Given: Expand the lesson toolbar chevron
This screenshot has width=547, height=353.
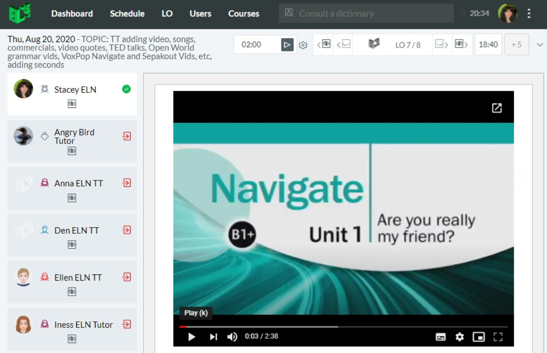Looking at the screenshot, I should pyautogui.click(x=540, y=45).
